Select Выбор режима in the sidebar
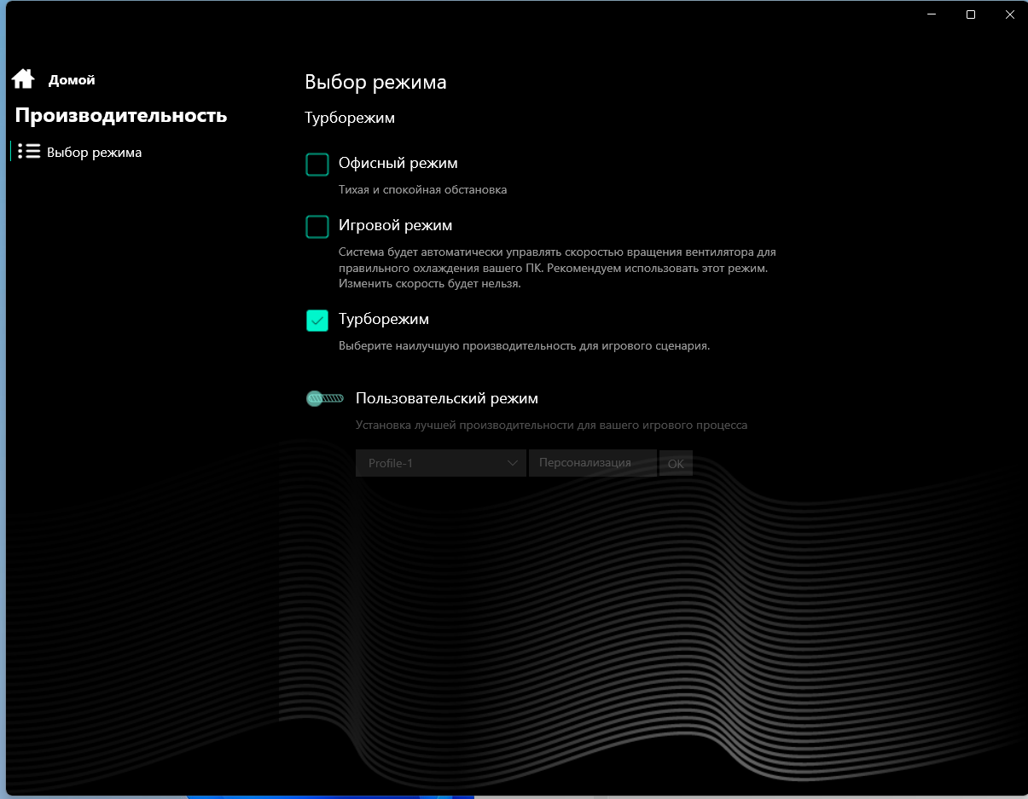Image resolution: width=1028 pixels, height=799 pixels. (94, 153)
